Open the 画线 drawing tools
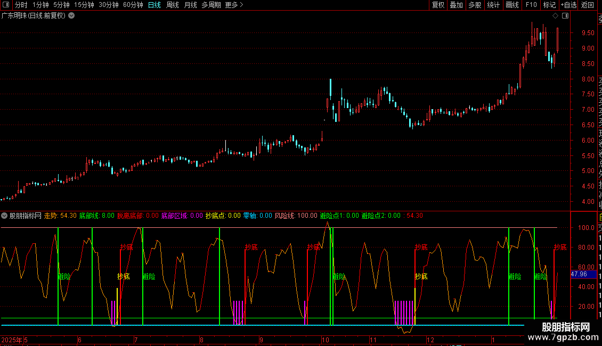Image resolution: width=602 pixels, height=346 pixels. click(512, 5)
